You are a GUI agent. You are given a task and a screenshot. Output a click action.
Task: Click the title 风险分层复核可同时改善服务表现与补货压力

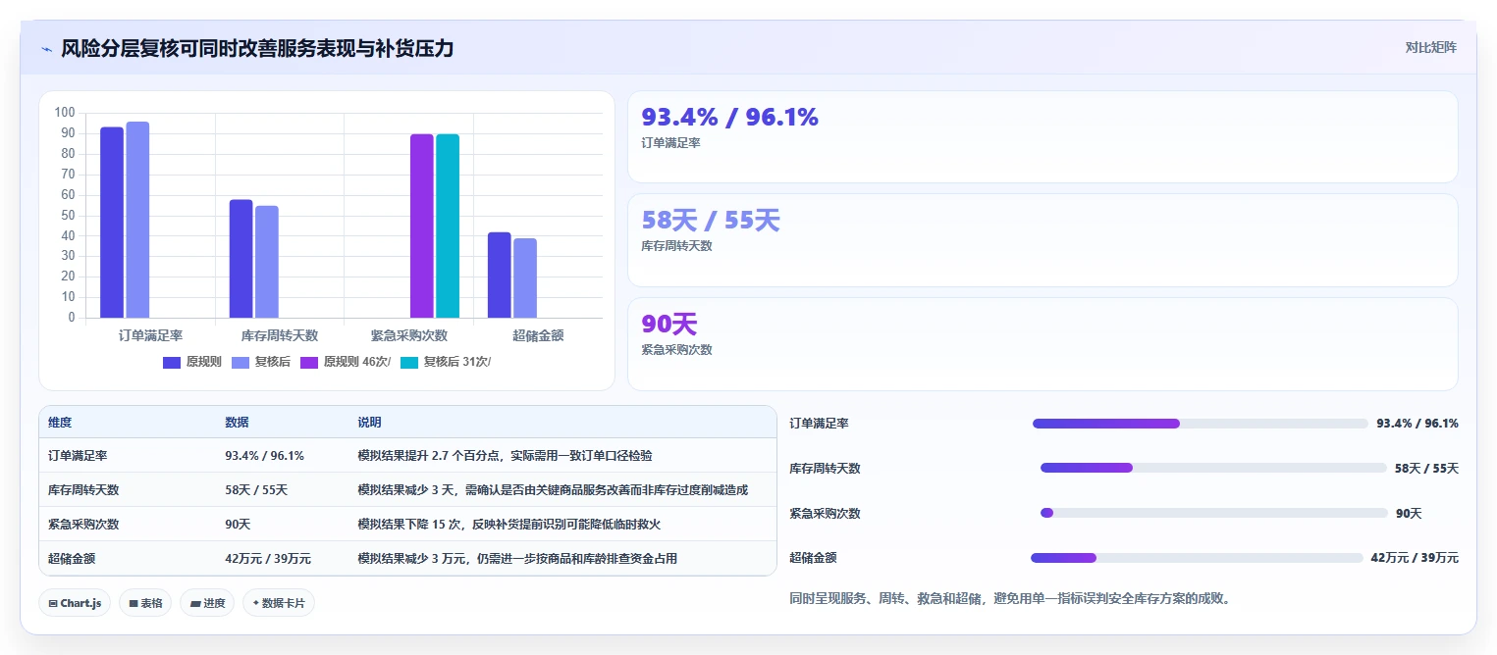(x=257, y=48)
